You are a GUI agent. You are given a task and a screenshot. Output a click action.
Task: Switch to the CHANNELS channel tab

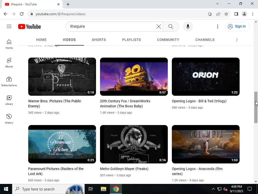(205, 40)
